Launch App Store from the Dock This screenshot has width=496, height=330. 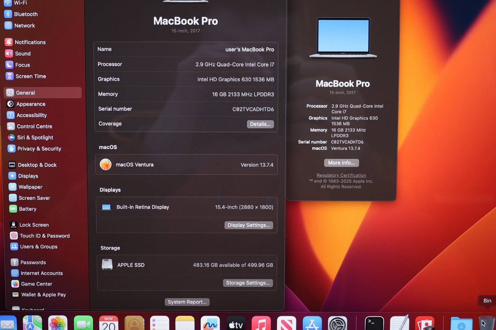[x=312, y=324]
